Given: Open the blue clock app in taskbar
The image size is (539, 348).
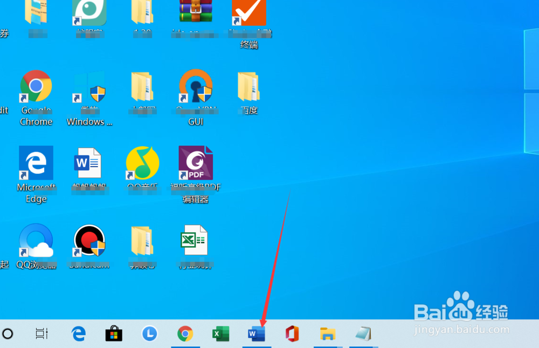Looking at the screenshot, I should pos(149,333).
